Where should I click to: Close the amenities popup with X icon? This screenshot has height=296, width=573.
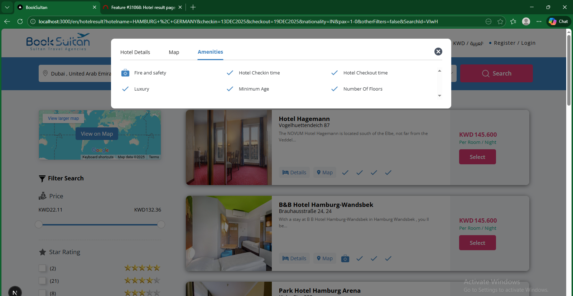click(438, 52)
